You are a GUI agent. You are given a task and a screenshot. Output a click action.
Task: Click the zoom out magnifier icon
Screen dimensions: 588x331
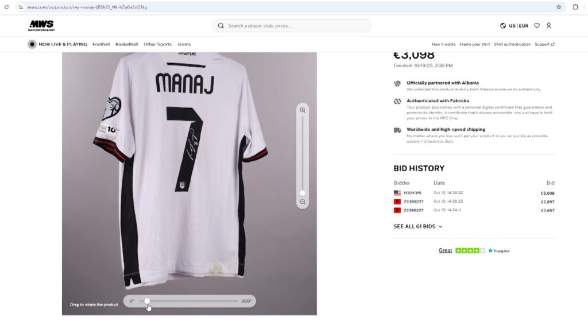(x=303, y=202)
